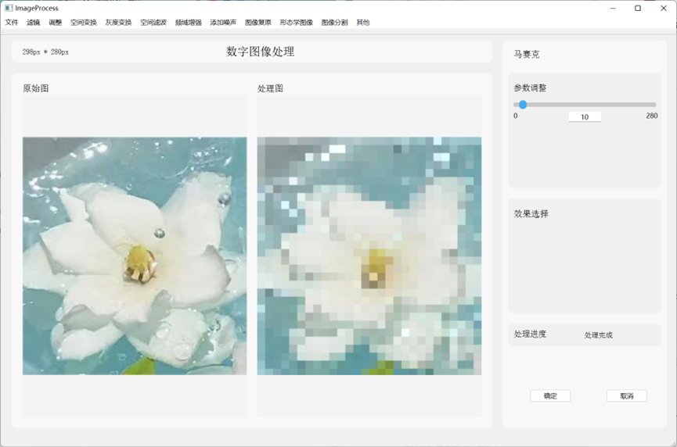Click the blue mosaic slider handle
677x447 pixels.
pyautogui.click(x=523, y=105)
